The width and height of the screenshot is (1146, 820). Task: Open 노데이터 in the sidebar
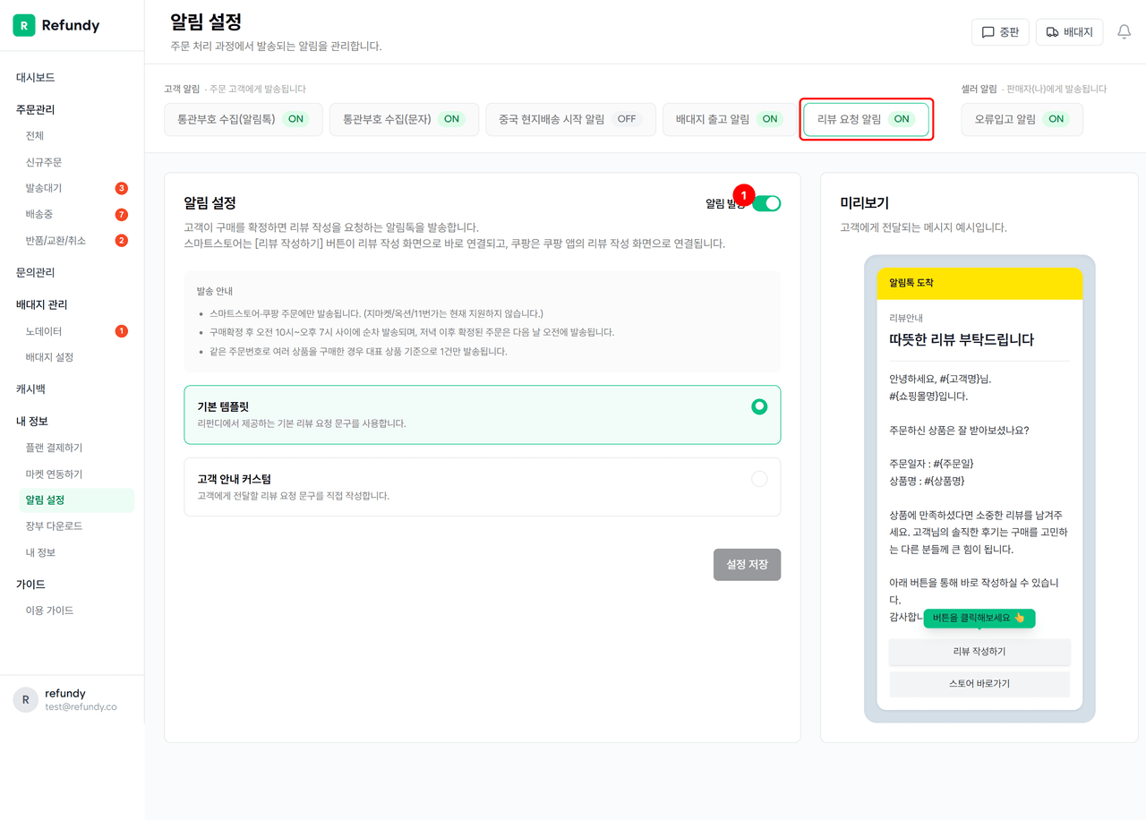coord(44,331)
